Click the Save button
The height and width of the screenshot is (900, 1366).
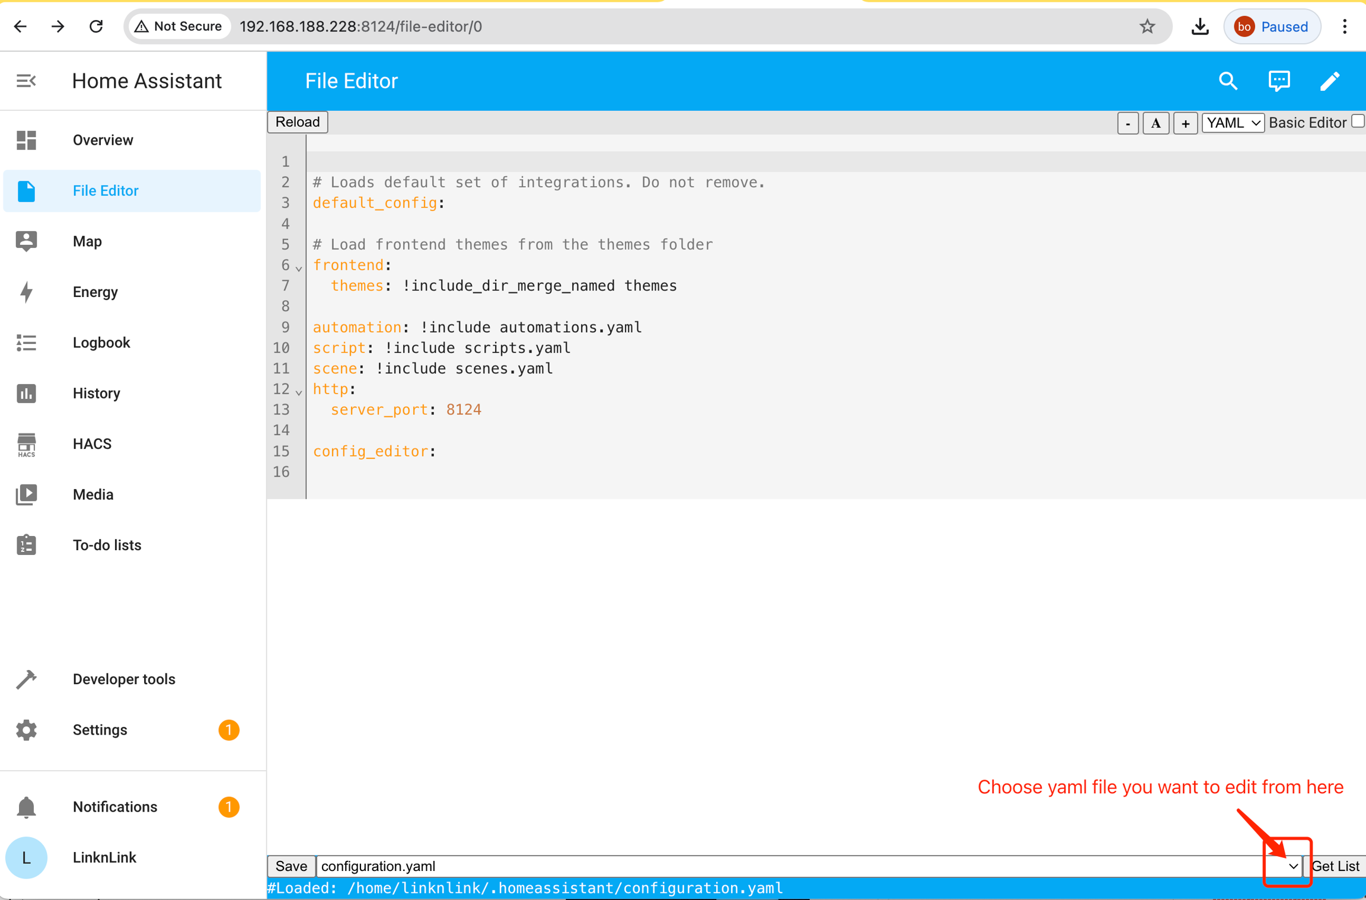click(291, 866)
